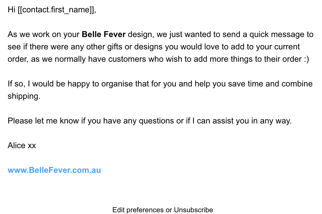Click the word normally in first paragraph
The image size is (322, 214).
pos(70,59)
